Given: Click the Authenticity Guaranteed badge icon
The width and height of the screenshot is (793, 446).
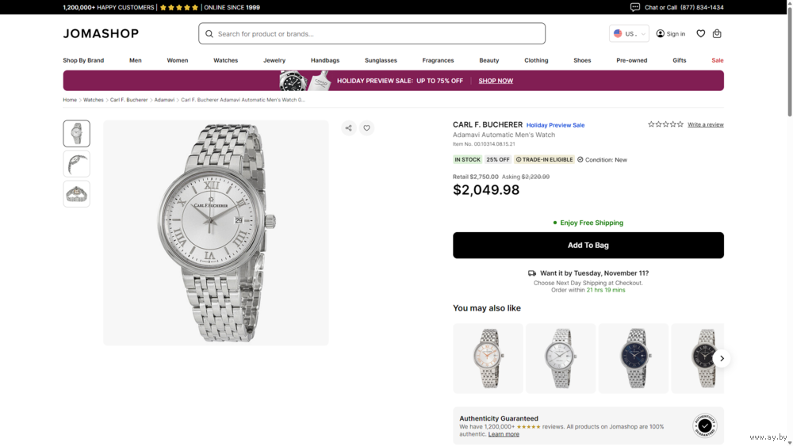Looking at the screenshot, I should click(704, 426).
